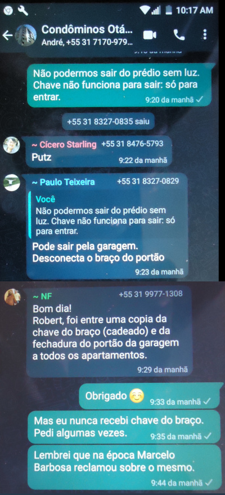
Task: View Cícero Starling's profile picture
Action: (x=11, y=145)
